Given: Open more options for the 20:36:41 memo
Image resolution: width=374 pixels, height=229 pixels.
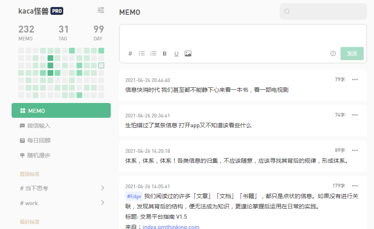Looking at the screenshot, I should (355, 115).
